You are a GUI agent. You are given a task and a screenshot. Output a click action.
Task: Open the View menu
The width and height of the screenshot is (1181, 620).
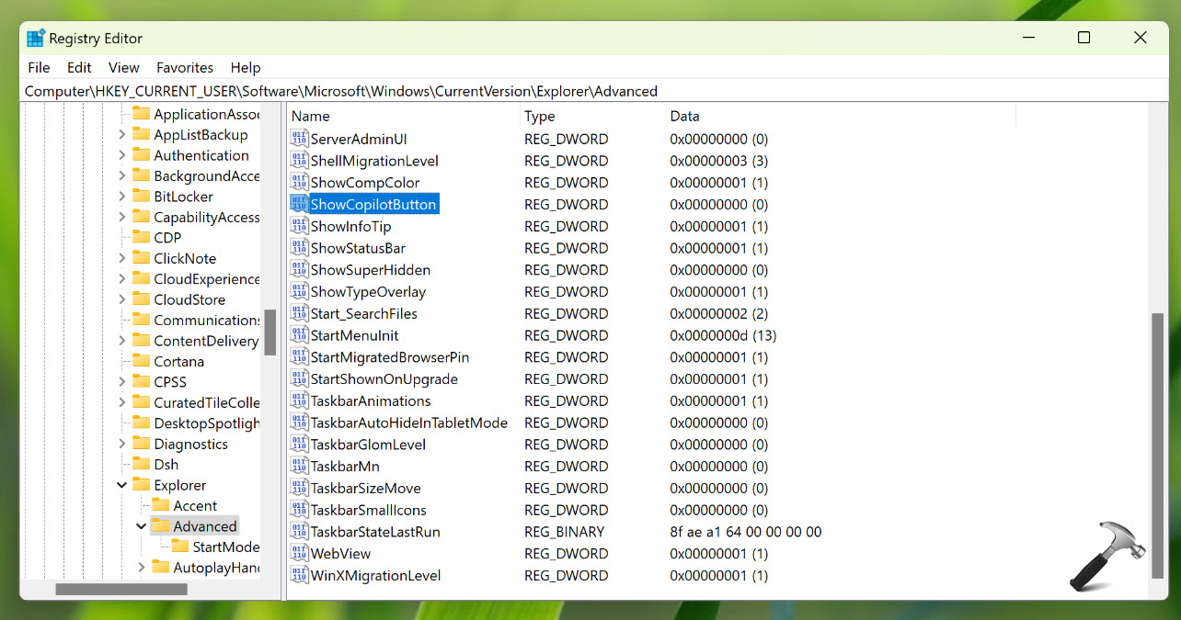pos(123,68)
